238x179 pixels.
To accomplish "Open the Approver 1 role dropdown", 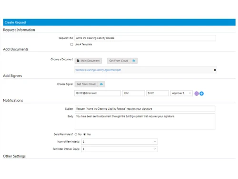I will point(181,93).
